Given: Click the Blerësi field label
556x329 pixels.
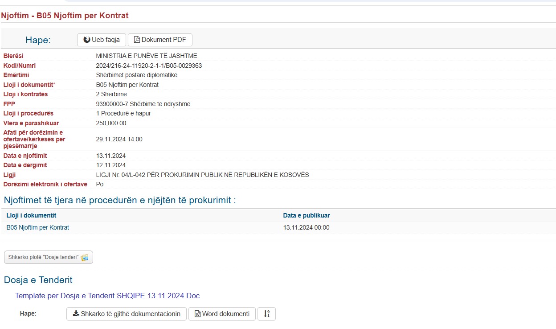Looking at the screenshot, I should (x=13, y=56).
